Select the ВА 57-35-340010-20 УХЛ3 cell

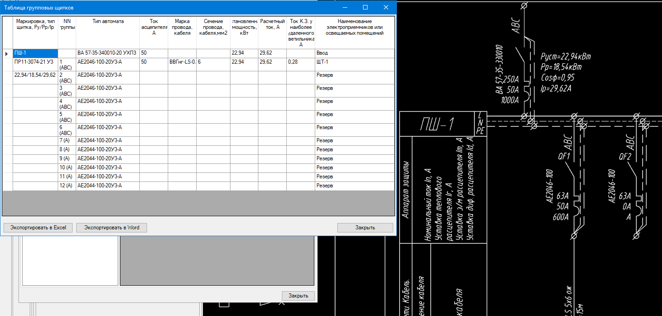click(x=107, y=53)
